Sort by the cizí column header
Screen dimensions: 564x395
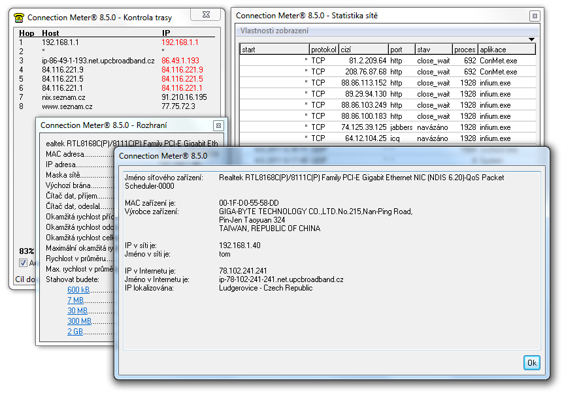pos(363,49)
